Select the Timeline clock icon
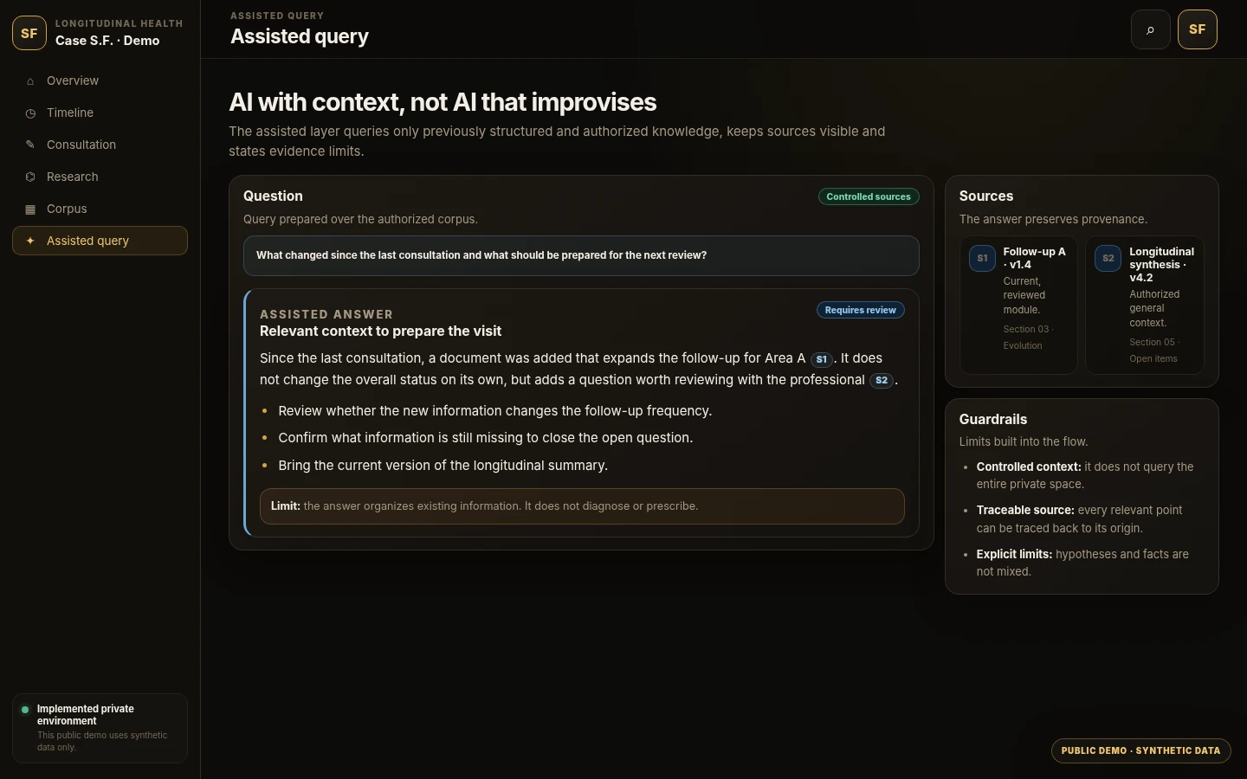Screen dimensions: 1247x779 coord(30,113)
